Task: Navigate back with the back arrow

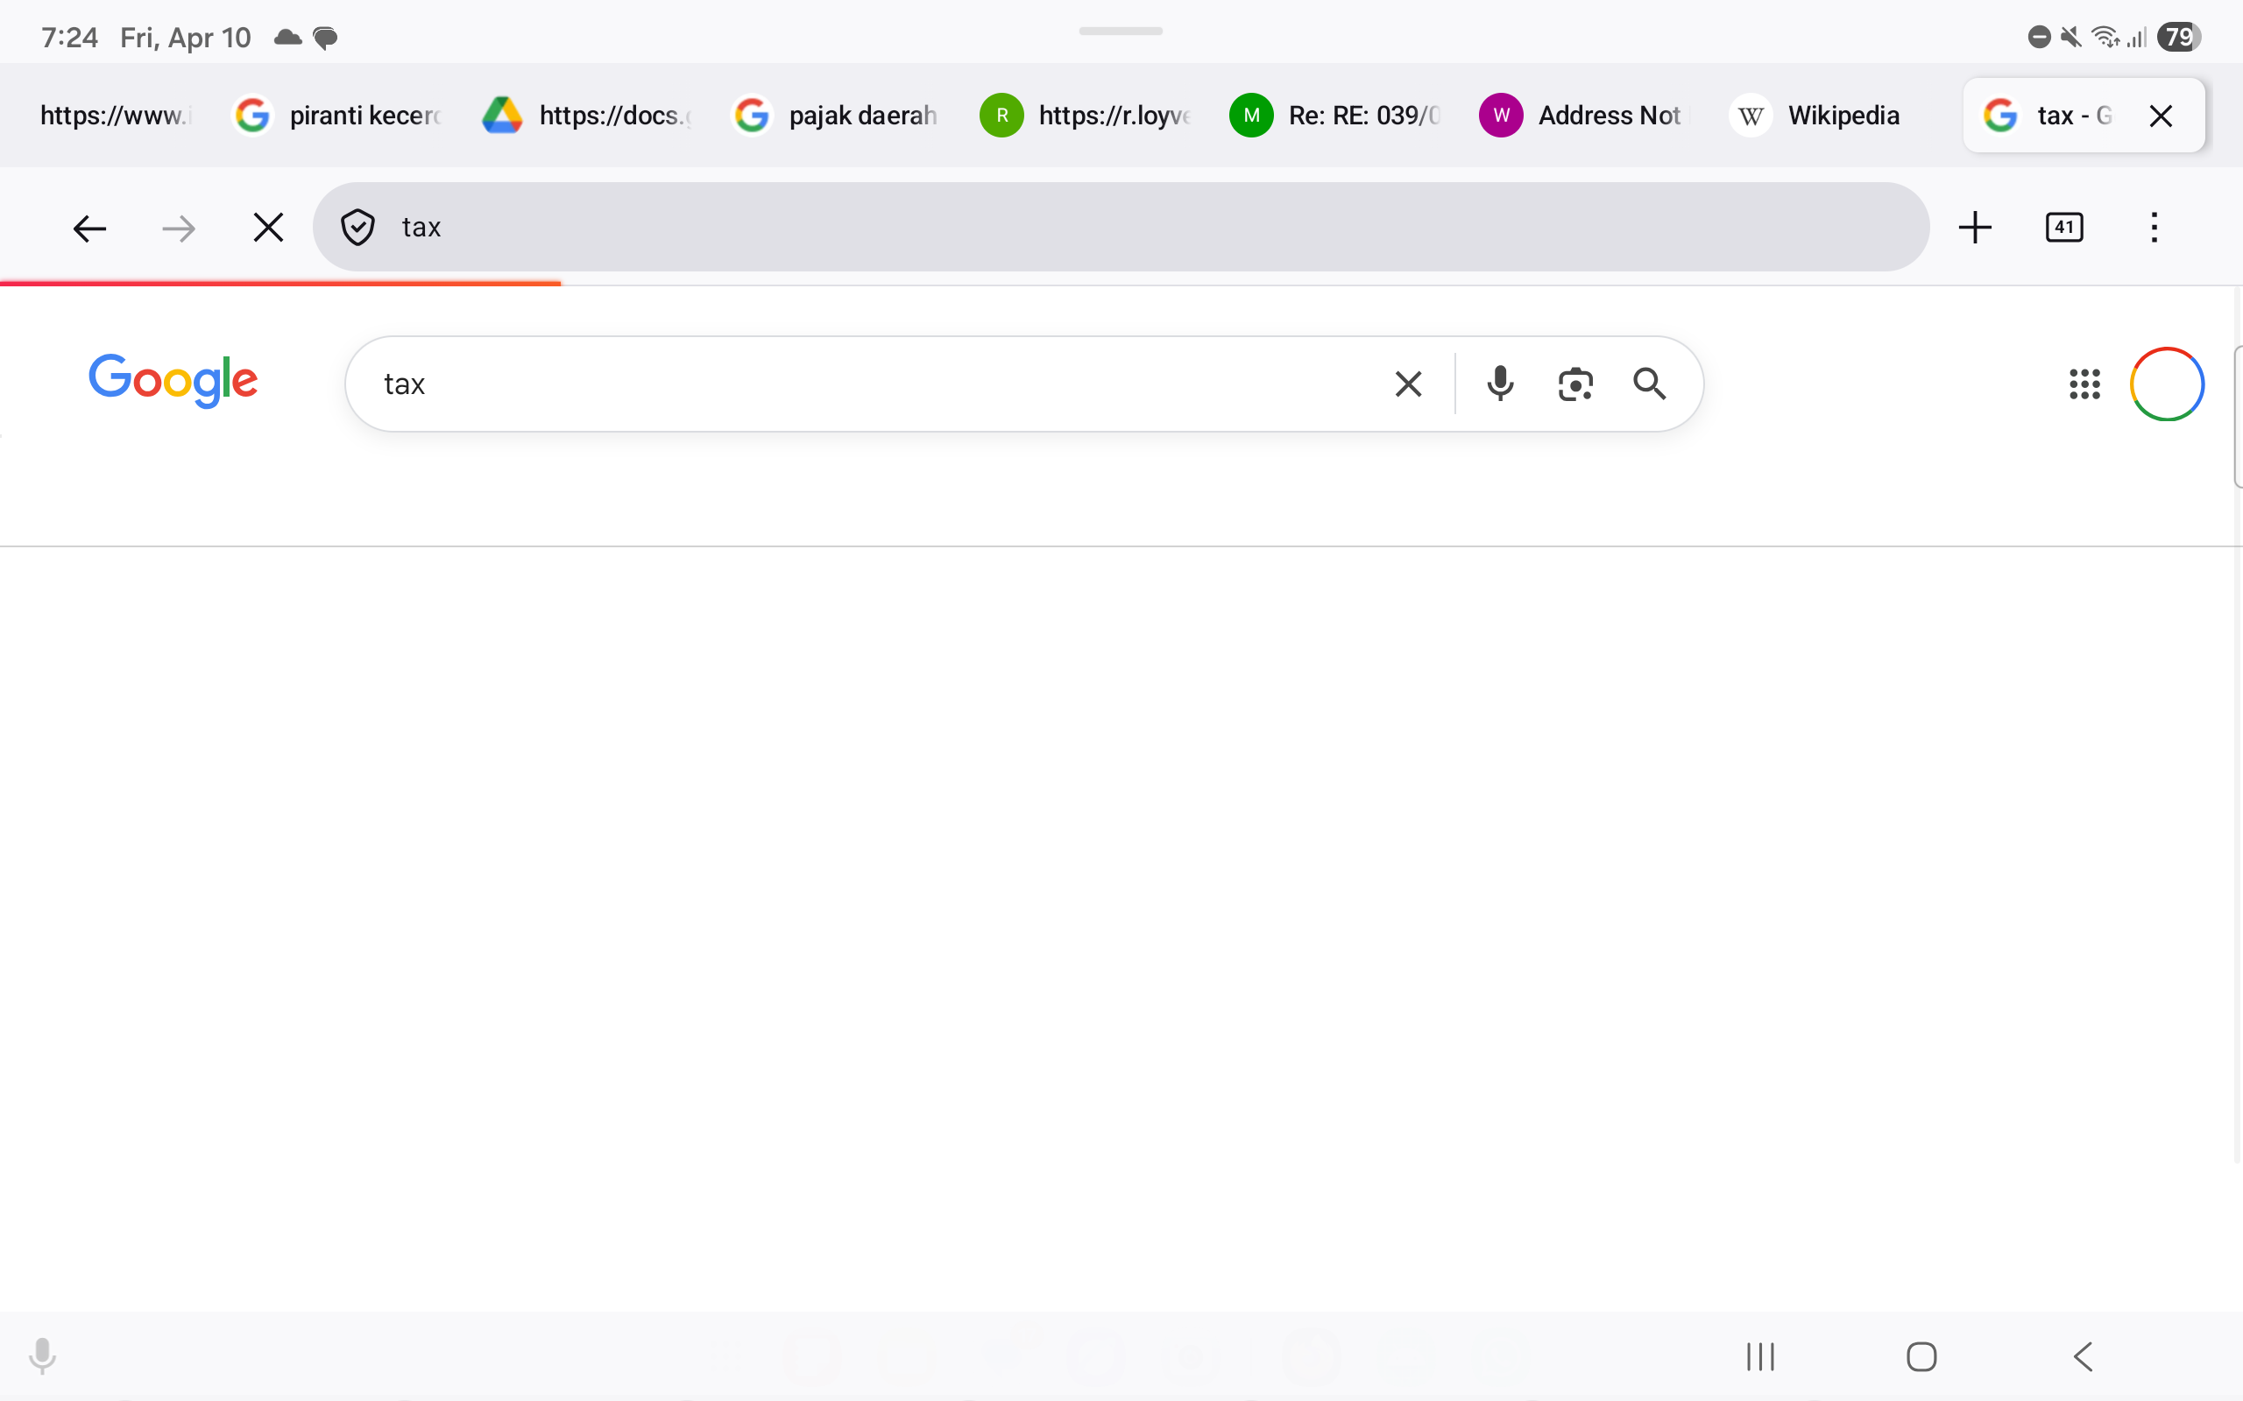Action: pyautogui.click(x=89, y=227)
